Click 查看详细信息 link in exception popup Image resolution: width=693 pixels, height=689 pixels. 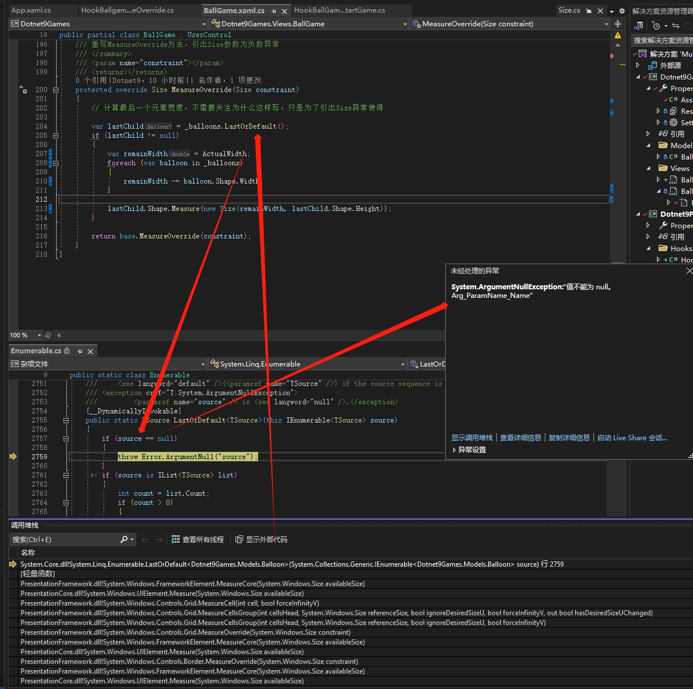coord(521,437)
